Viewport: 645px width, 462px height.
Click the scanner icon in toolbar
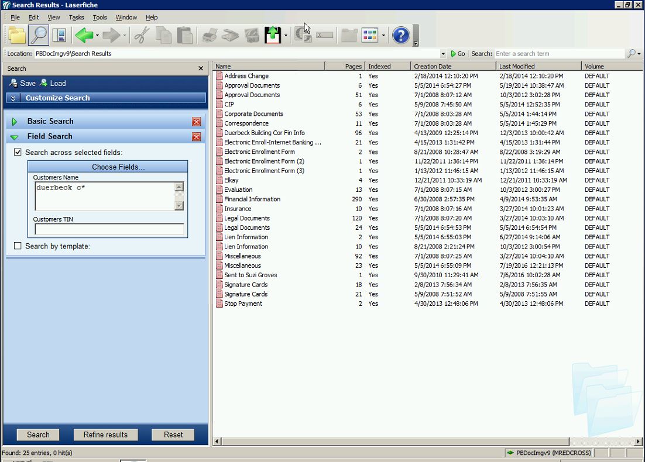click(231, 36)
